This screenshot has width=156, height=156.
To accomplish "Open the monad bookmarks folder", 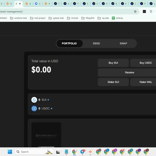I will point(72,18).
